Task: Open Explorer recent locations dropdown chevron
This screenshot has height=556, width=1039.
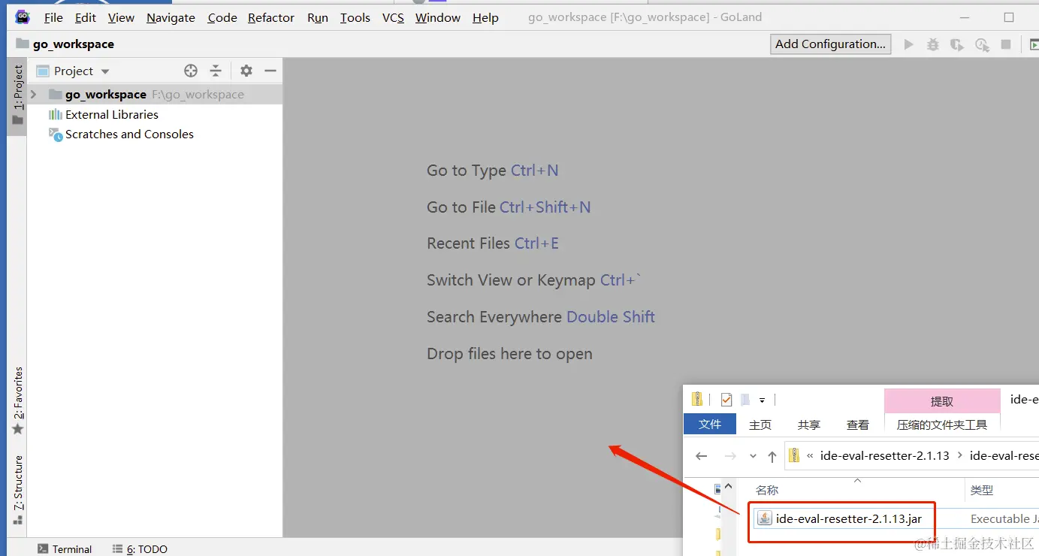Action: click(x=753, y=456)
